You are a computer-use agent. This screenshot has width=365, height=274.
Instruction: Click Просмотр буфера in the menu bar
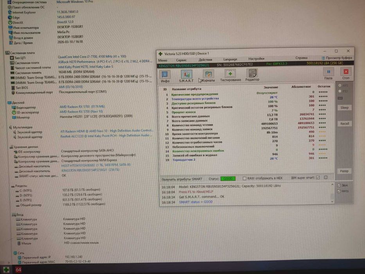337,58
